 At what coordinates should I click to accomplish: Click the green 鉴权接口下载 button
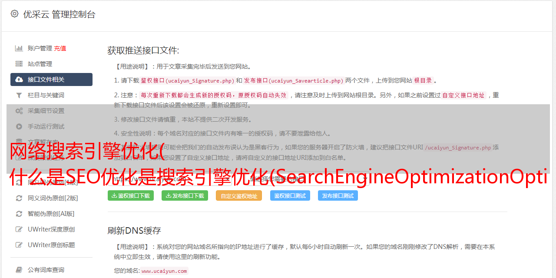(131, 195)
